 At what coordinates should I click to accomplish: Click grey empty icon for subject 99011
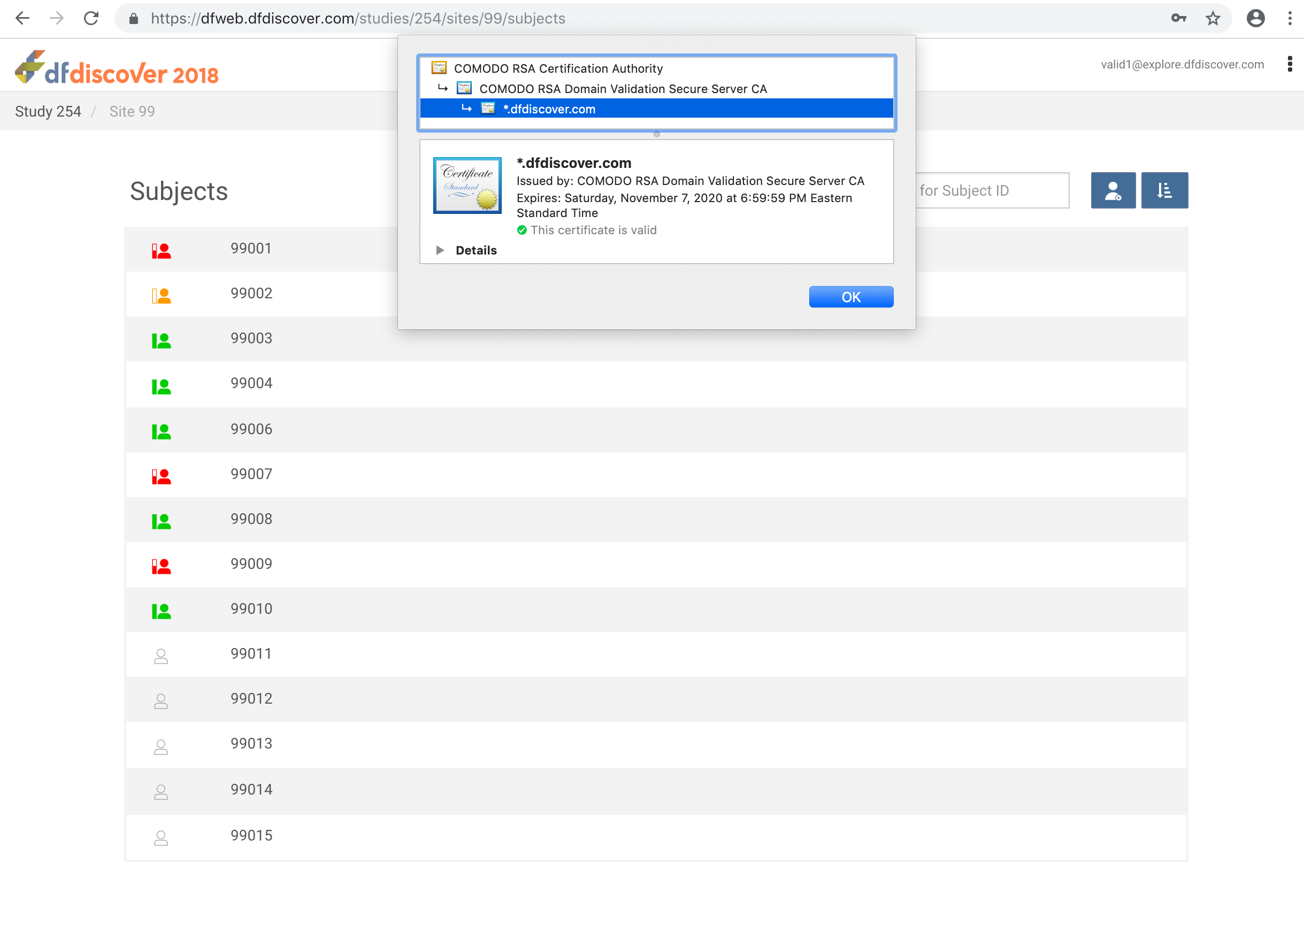[161, 656]
